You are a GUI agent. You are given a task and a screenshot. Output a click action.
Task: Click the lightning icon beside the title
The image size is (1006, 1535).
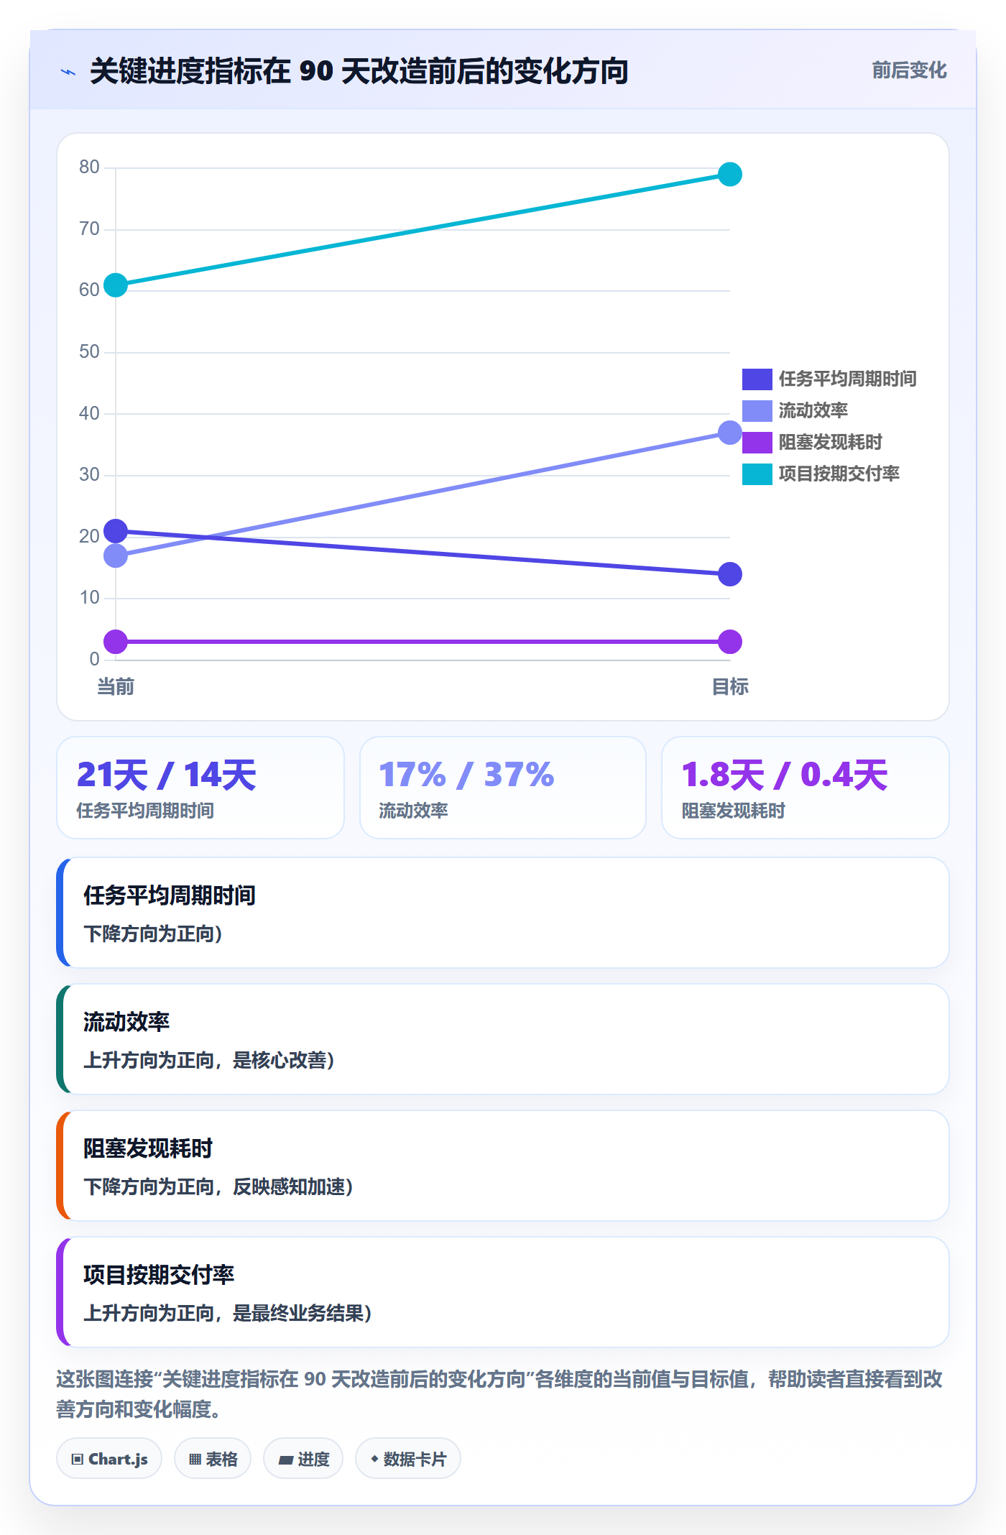(68, 72)
